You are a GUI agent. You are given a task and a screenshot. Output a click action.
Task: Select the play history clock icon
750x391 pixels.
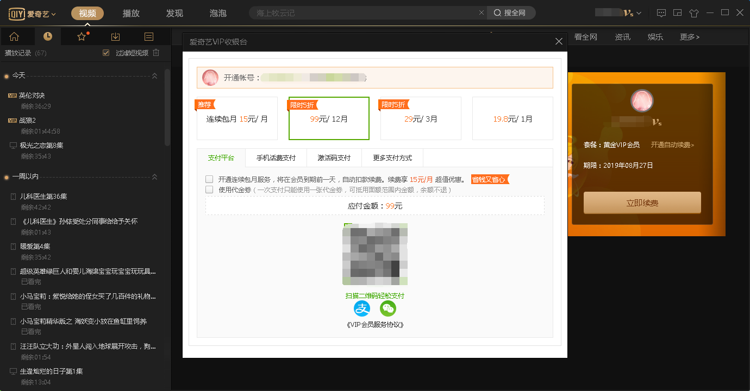(48, 36)
